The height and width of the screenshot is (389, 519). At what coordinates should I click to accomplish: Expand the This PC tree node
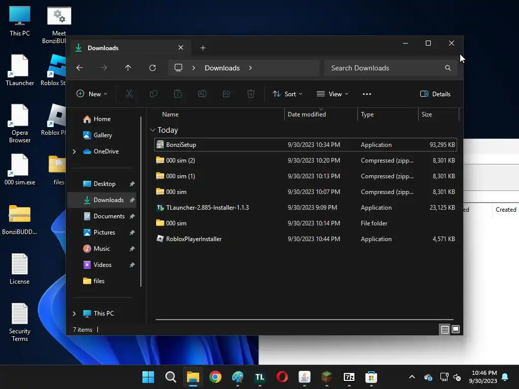[x=74, y=314]
